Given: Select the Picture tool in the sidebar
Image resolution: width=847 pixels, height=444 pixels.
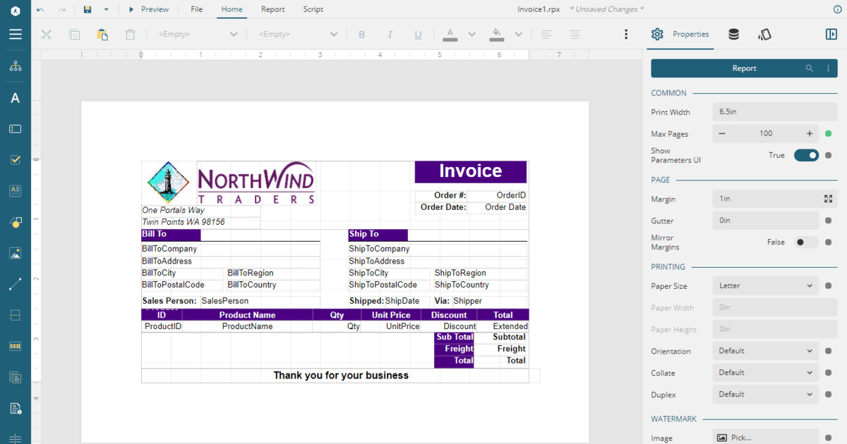Looking at the screenshot, I should tap(15, 253).
